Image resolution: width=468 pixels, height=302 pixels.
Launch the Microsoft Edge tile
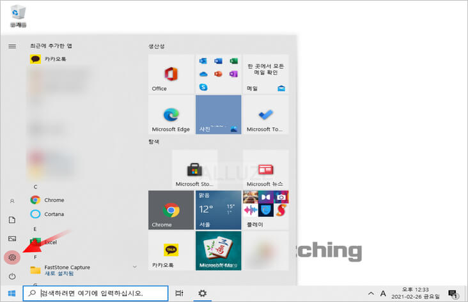coord(171,114)
